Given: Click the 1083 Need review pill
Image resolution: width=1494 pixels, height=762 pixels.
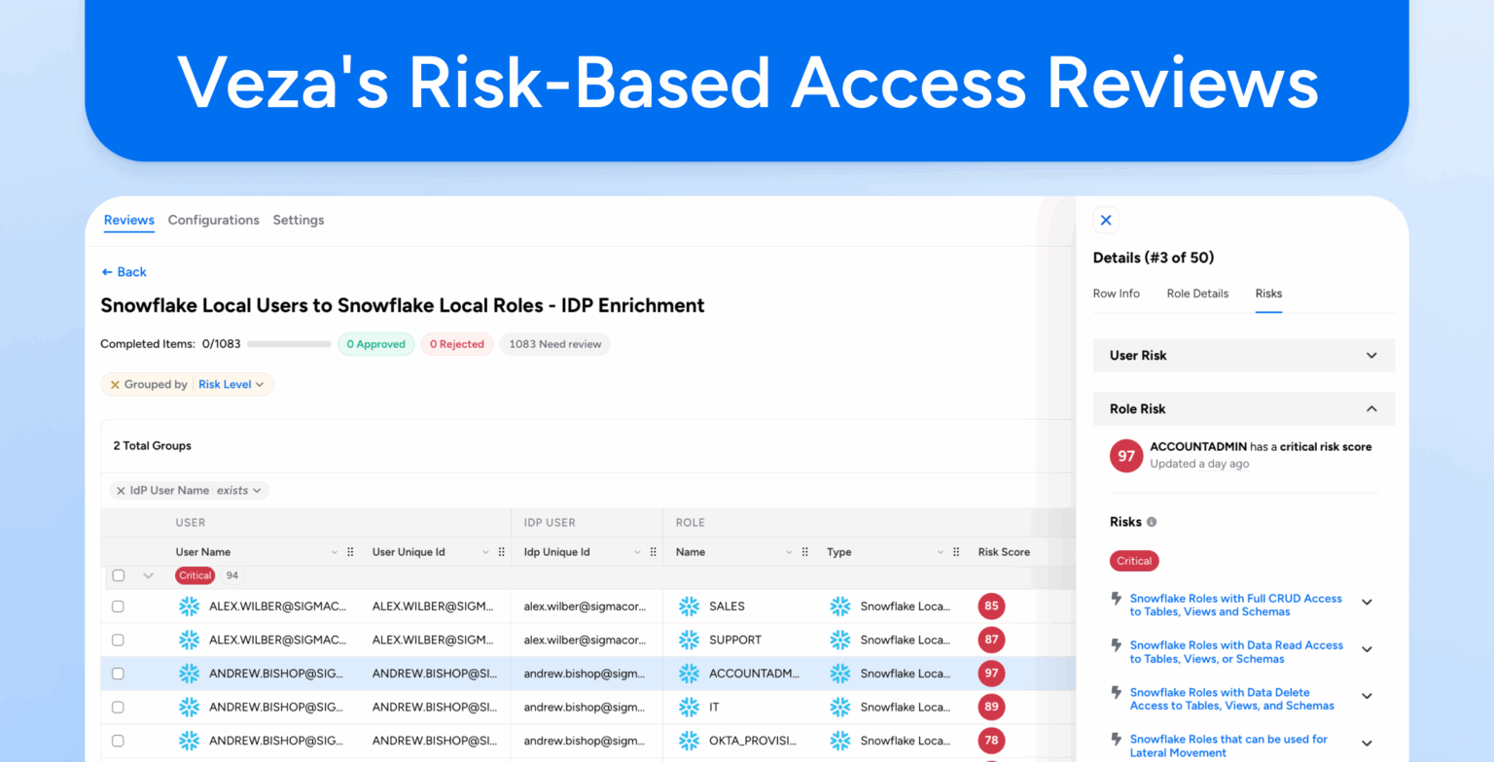Looking at the screenshot, I should point(554,343).
